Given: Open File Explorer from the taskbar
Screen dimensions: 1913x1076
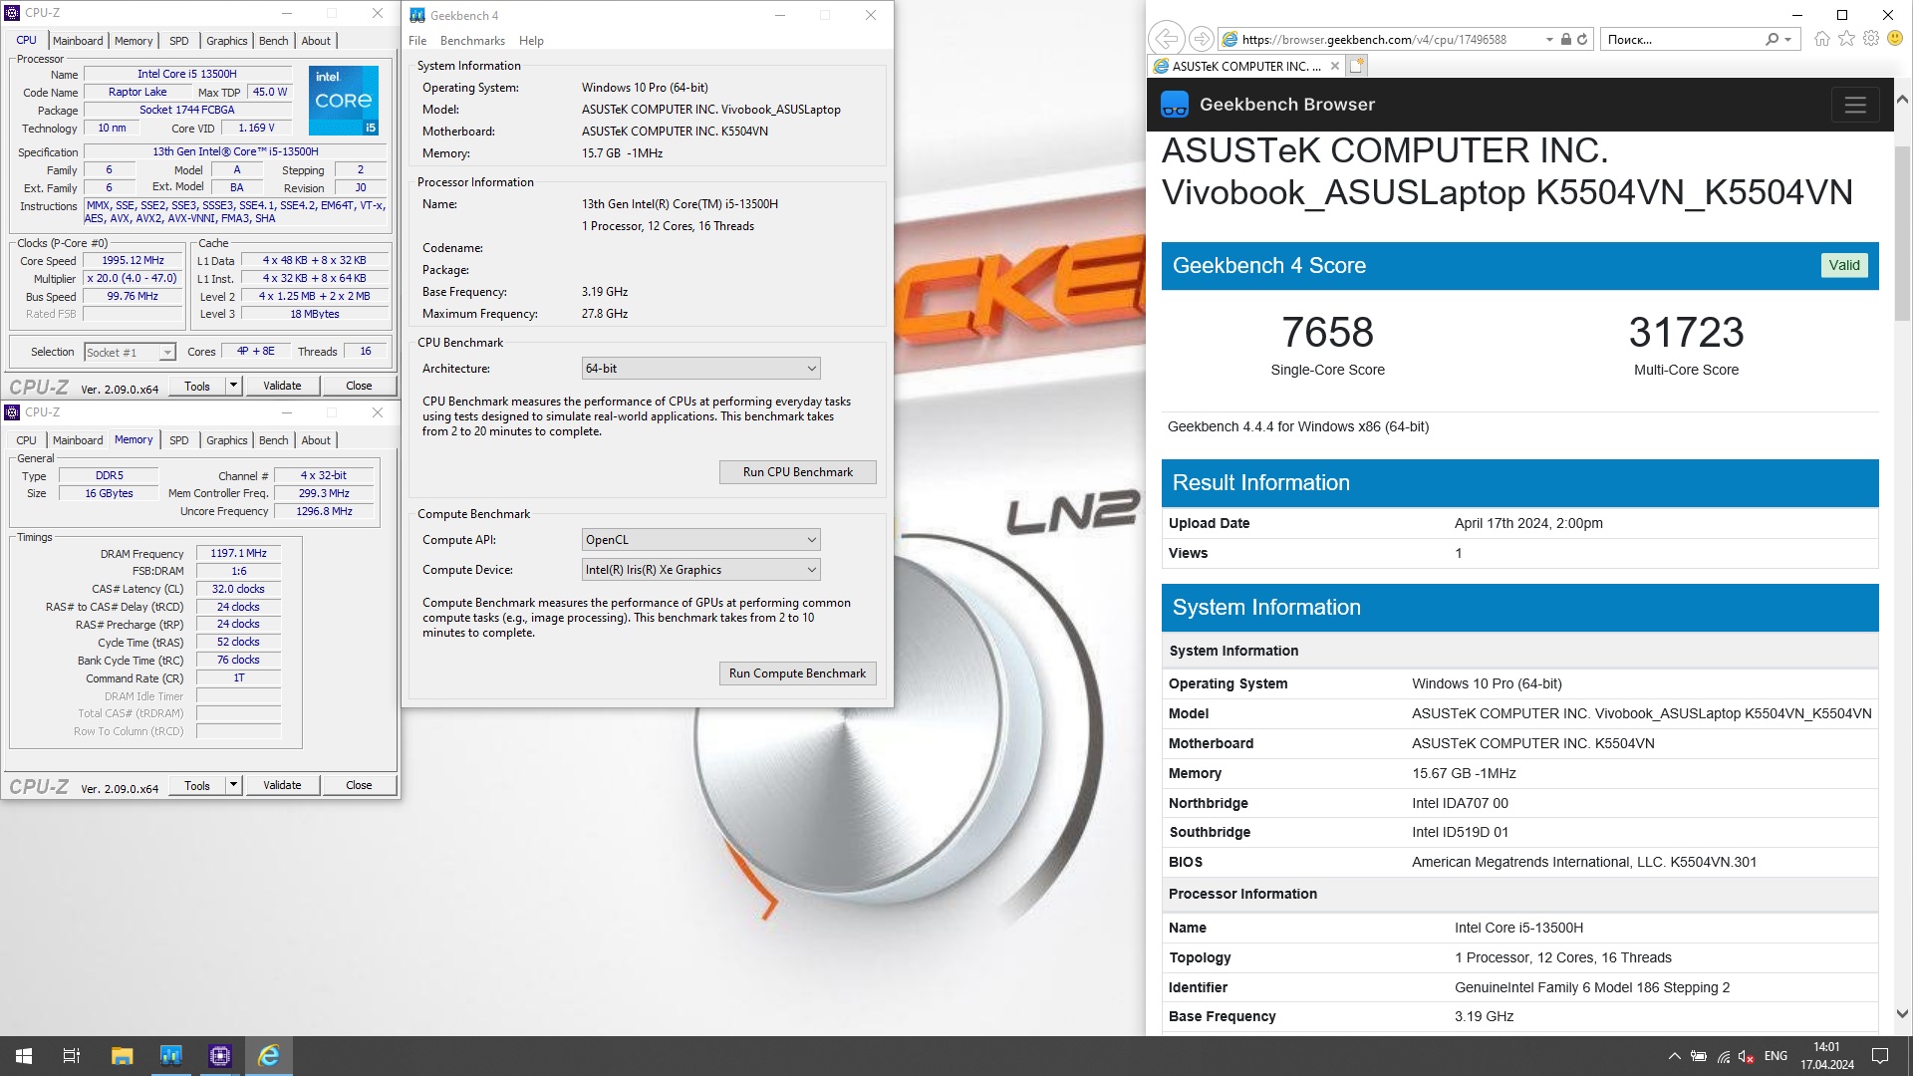Looking at the screenshot, I should 122,1056.
